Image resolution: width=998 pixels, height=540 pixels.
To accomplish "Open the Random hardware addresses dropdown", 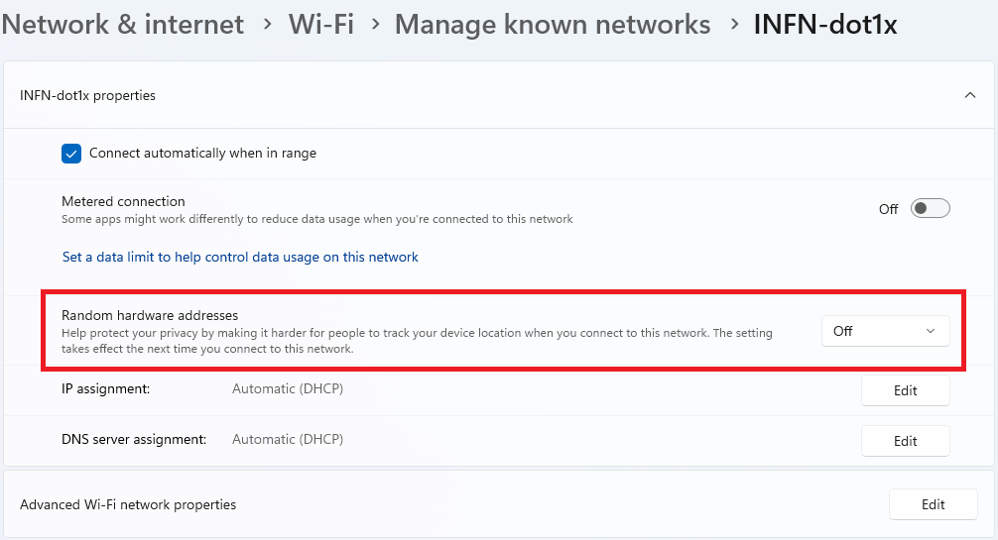I will [885, 331].
